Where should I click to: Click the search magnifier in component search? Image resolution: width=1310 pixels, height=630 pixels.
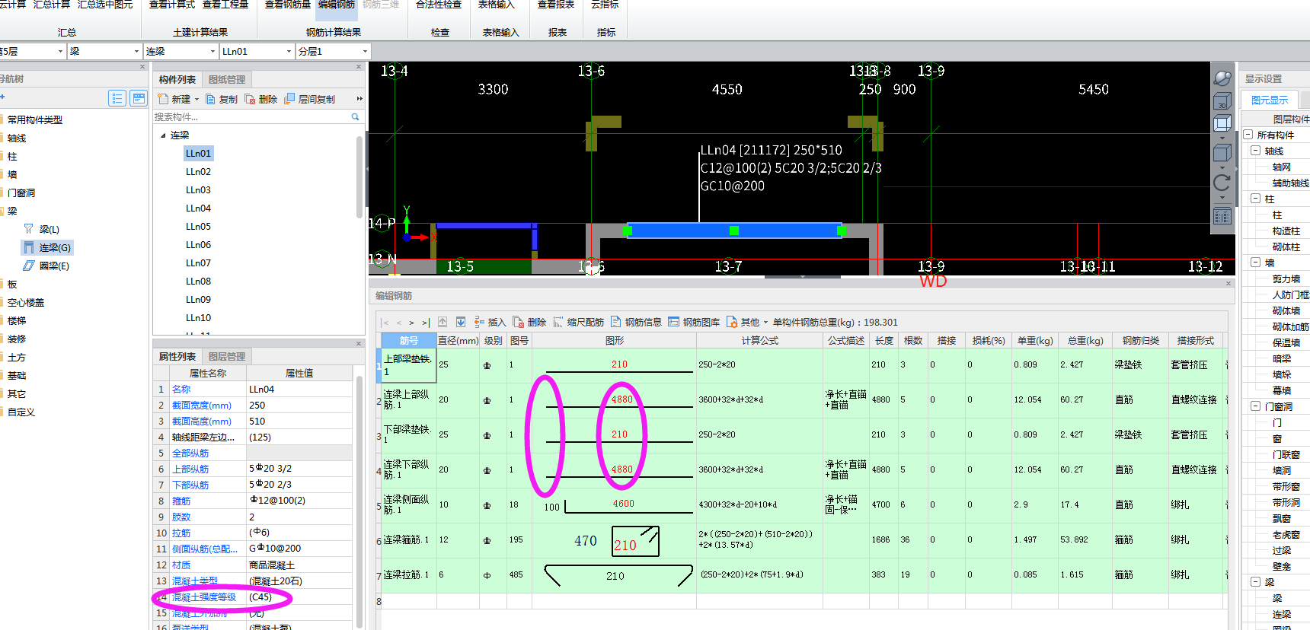(x=355, y=117)
